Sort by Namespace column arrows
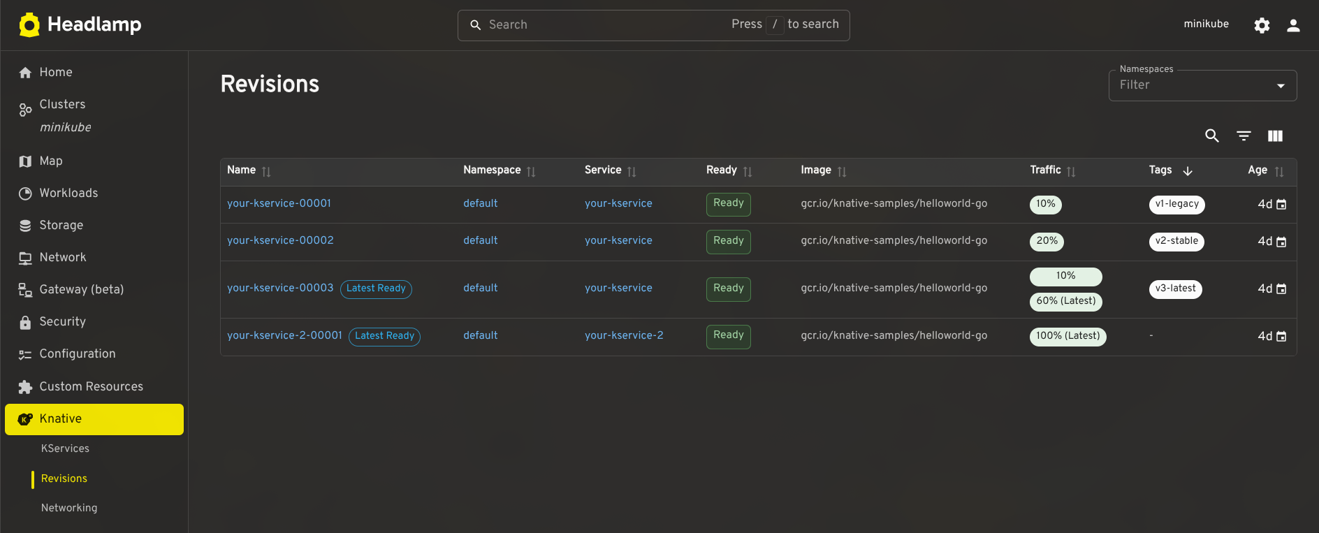Screen dimensions: 1319x533 [x=531, y=172]
